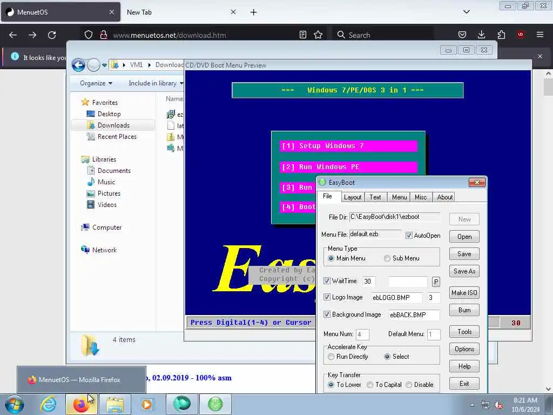This screenshot has height=415, width=553.
Task: Select To Capital key transfer
Action: point(369,385)
